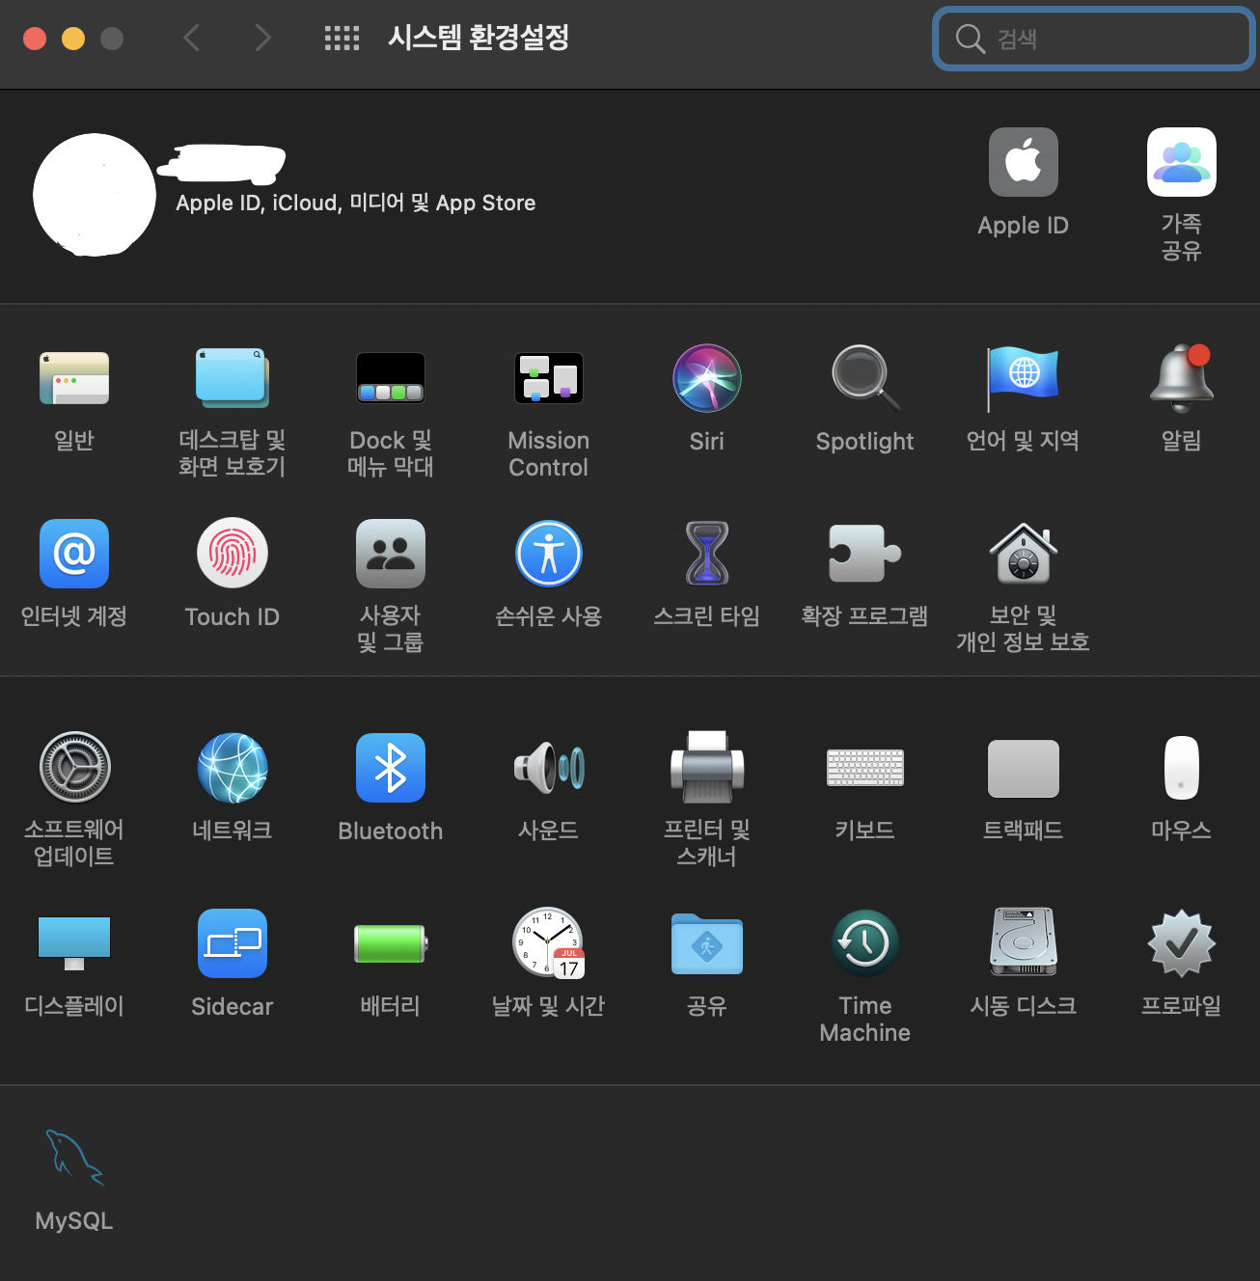Show all preferences grid button
The width and height of the screenshot is (1260, 1281).
(342, 39)
